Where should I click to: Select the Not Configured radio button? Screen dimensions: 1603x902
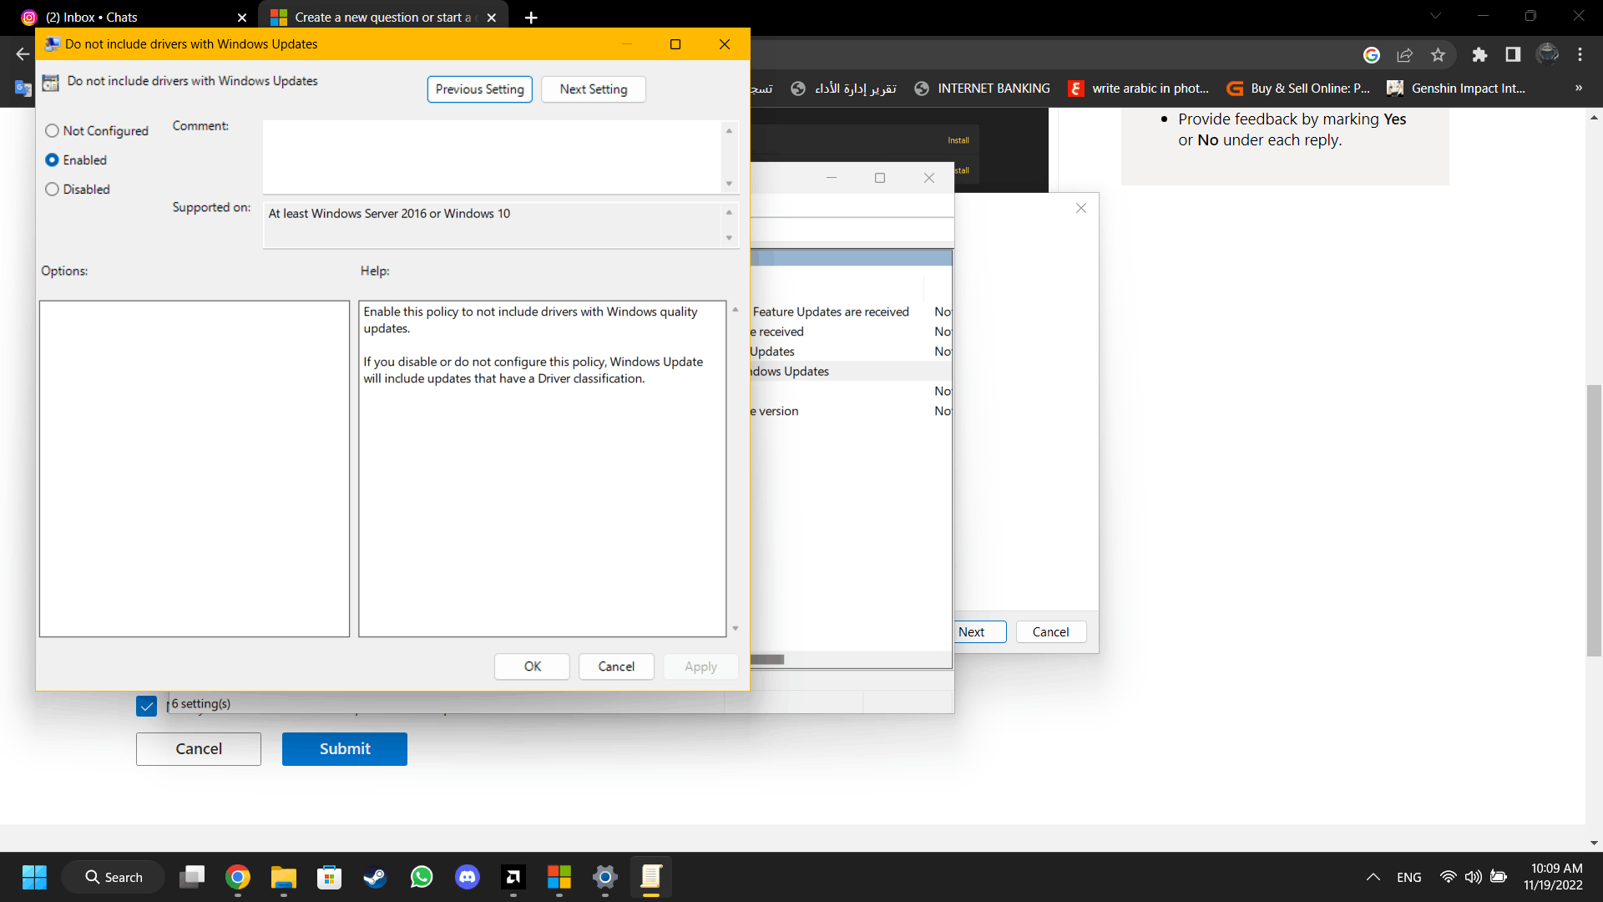(53, 131)
